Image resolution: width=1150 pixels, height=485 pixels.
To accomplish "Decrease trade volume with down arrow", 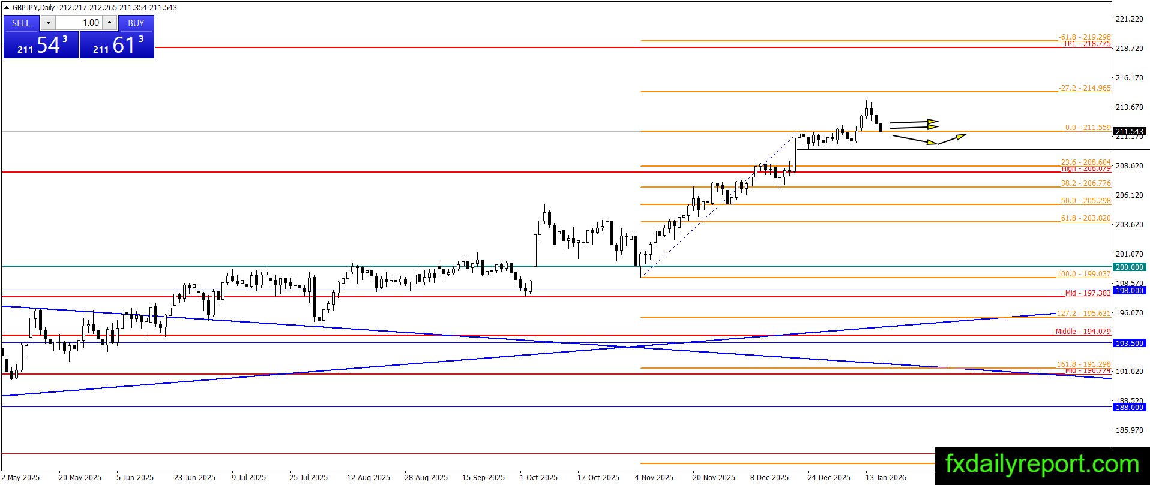I will 48,23.
